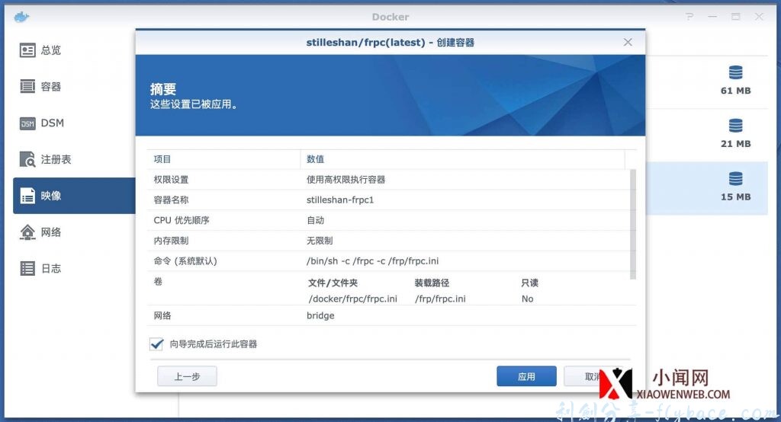Select the 映像 image section

point(74,196)
